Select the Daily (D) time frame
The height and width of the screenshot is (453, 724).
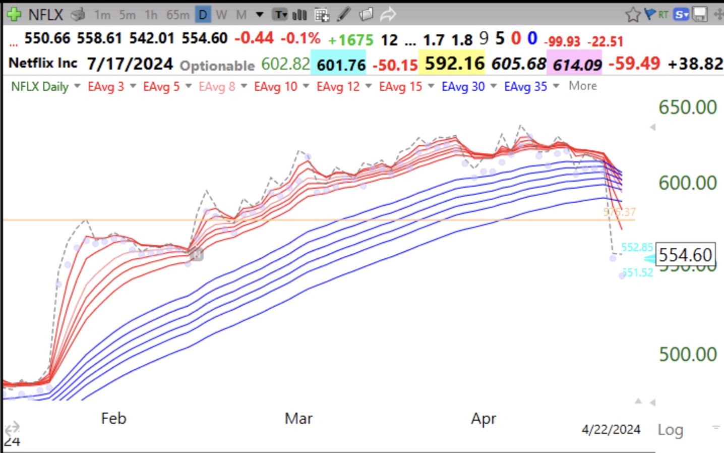[x=203, y=15]
